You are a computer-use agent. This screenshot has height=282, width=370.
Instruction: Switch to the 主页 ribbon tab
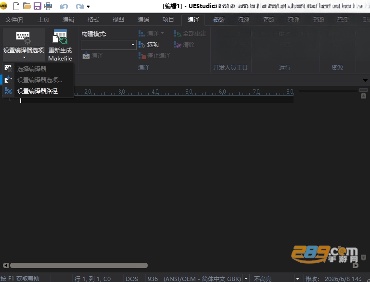43,20
